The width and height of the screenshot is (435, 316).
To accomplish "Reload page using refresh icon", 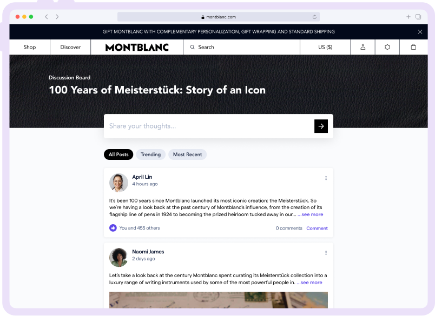I will (x=314, y=17).
